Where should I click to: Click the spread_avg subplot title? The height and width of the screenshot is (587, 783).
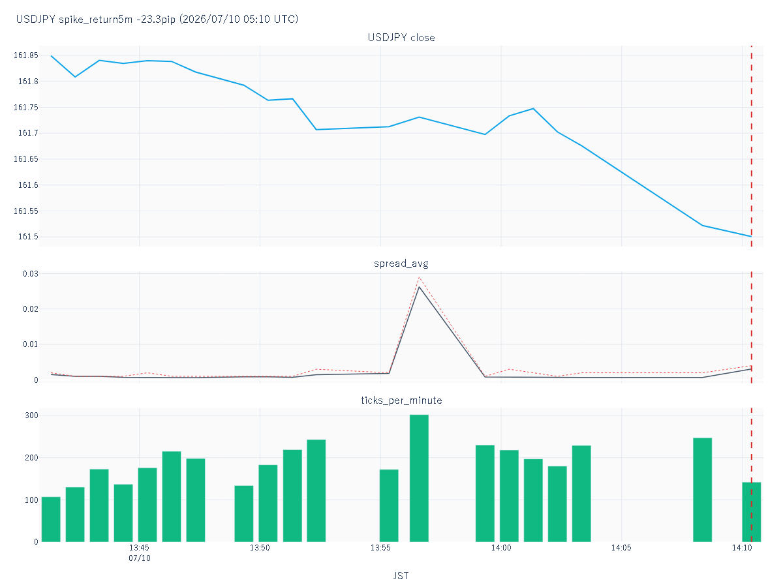pos(401,263)
